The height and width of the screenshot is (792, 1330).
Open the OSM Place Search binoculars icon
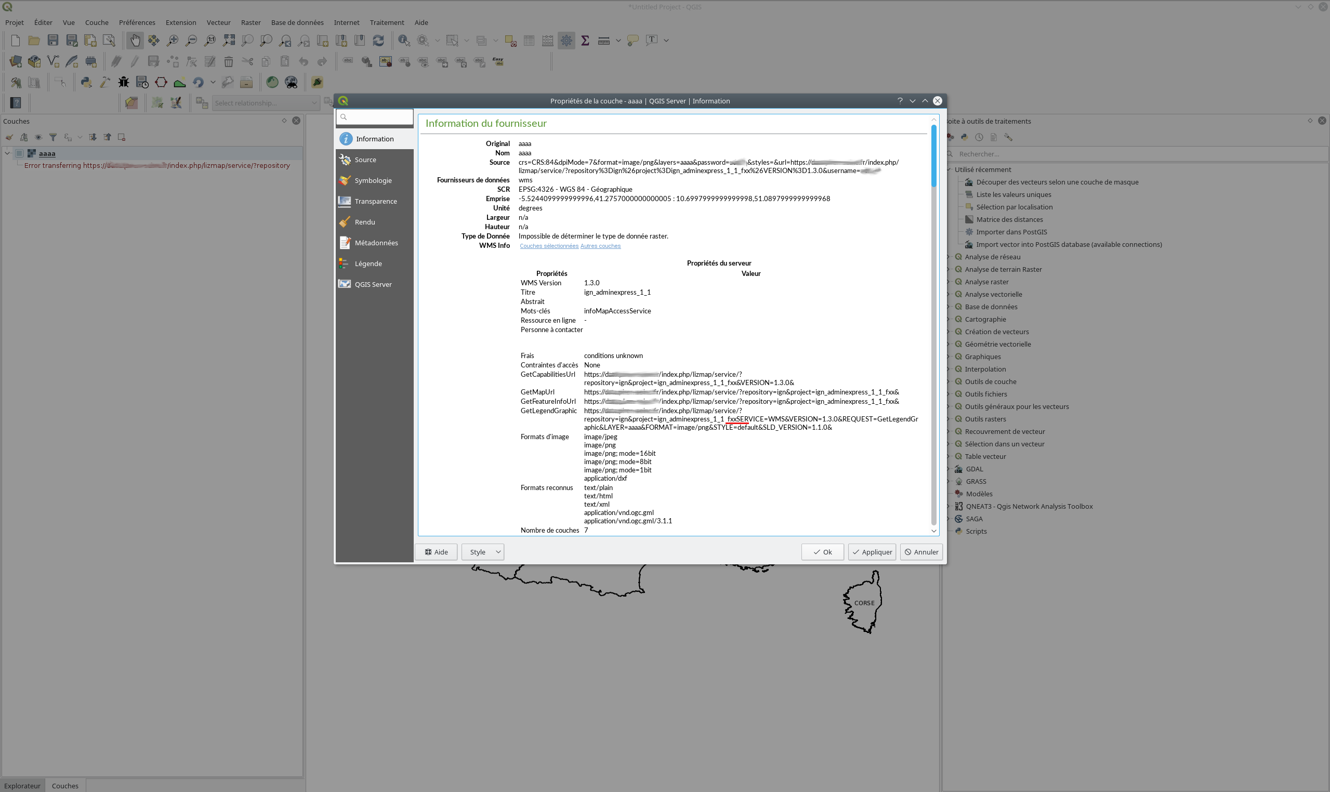pyautogui.click(x=292, y=82)
